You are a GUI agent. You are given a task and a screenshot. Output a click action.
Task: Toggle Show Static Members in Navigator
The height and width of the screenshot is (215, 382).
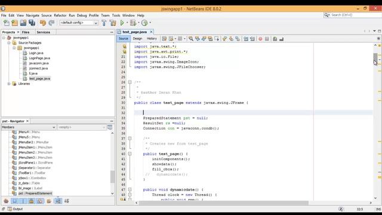23,201
